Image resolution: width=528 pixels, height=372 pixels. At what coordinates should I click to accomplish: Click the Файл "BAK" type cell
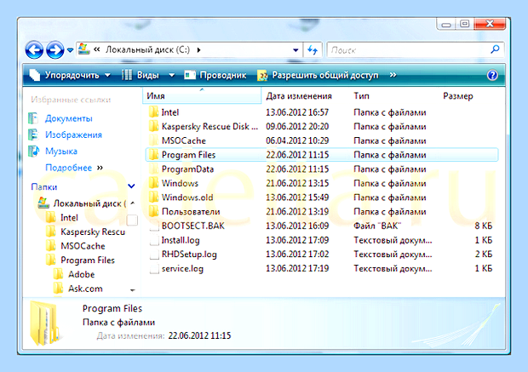[377, 226]
